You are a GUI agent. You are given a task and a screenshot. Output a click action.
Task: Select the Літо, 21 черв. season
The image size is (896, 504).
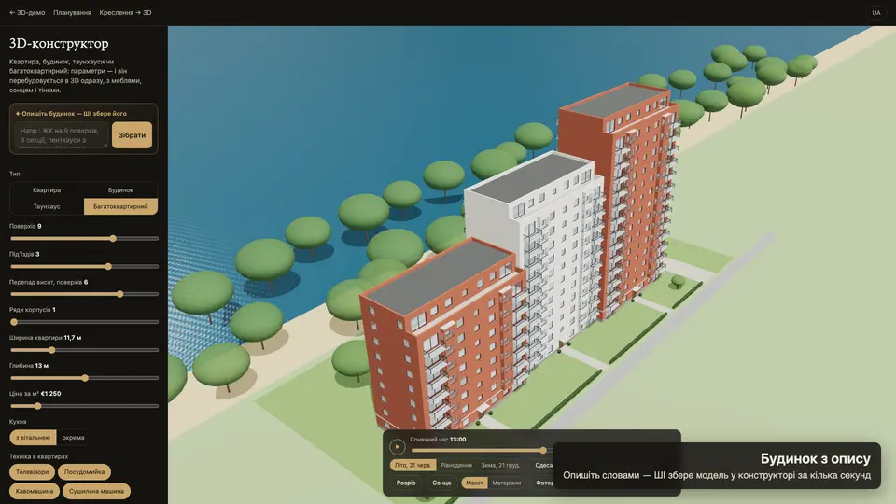tap(413, 465)
